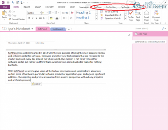168x130 pixels.
Task: Switch to the HISTORY ribbon tab
Action: 49,7
